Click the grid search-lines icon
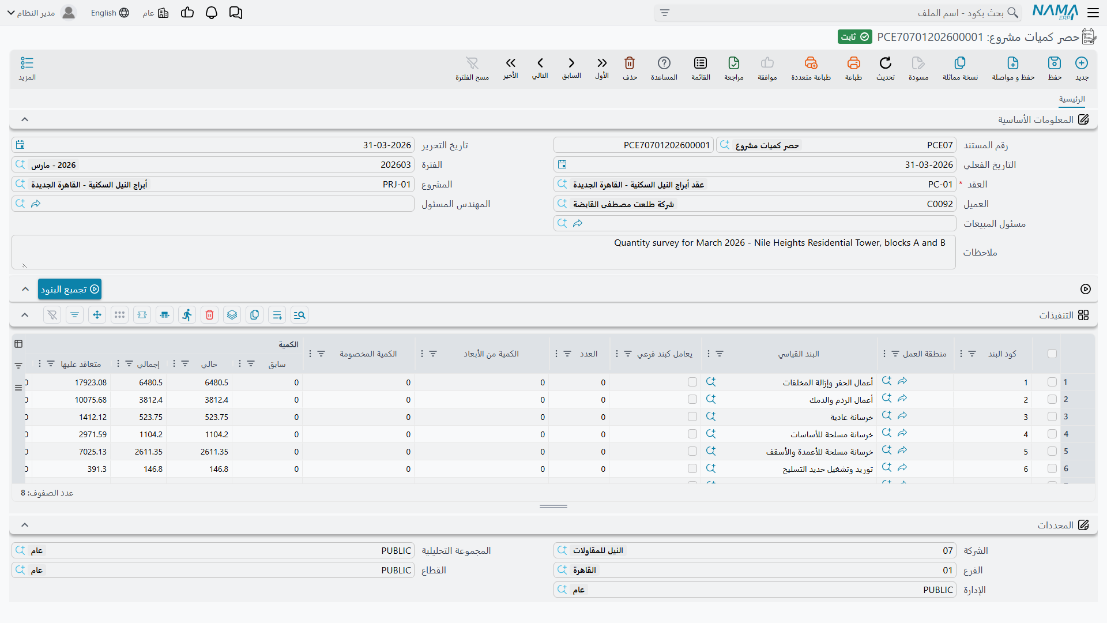The image size is (1107, 623). point(299,315)
